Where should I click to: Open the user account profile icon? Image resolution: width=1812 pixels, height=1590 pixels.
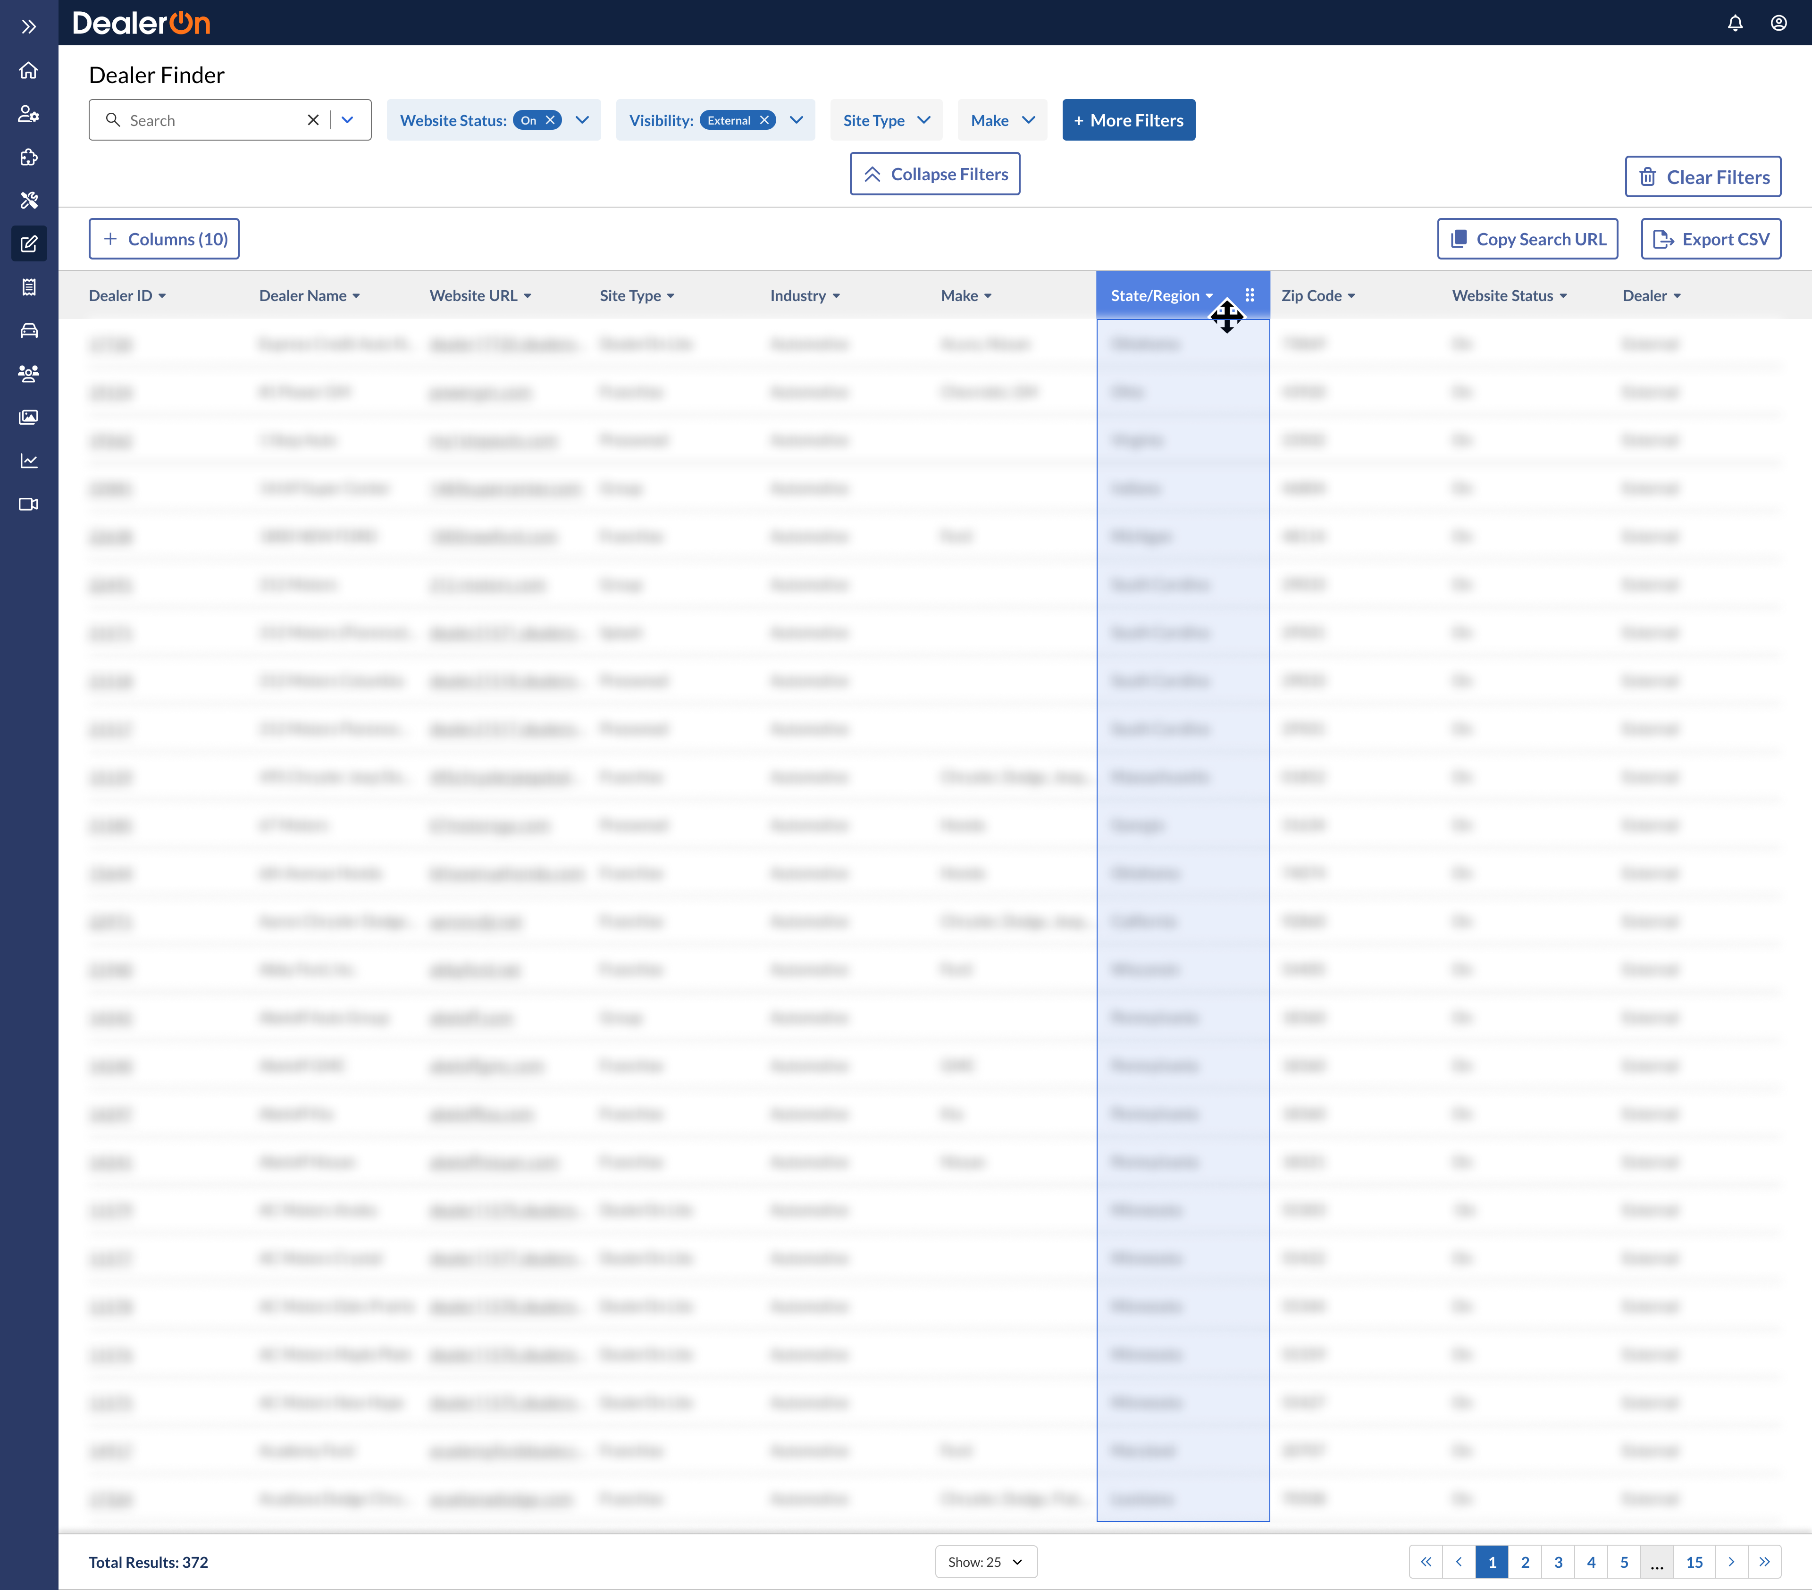point(1778,23)
